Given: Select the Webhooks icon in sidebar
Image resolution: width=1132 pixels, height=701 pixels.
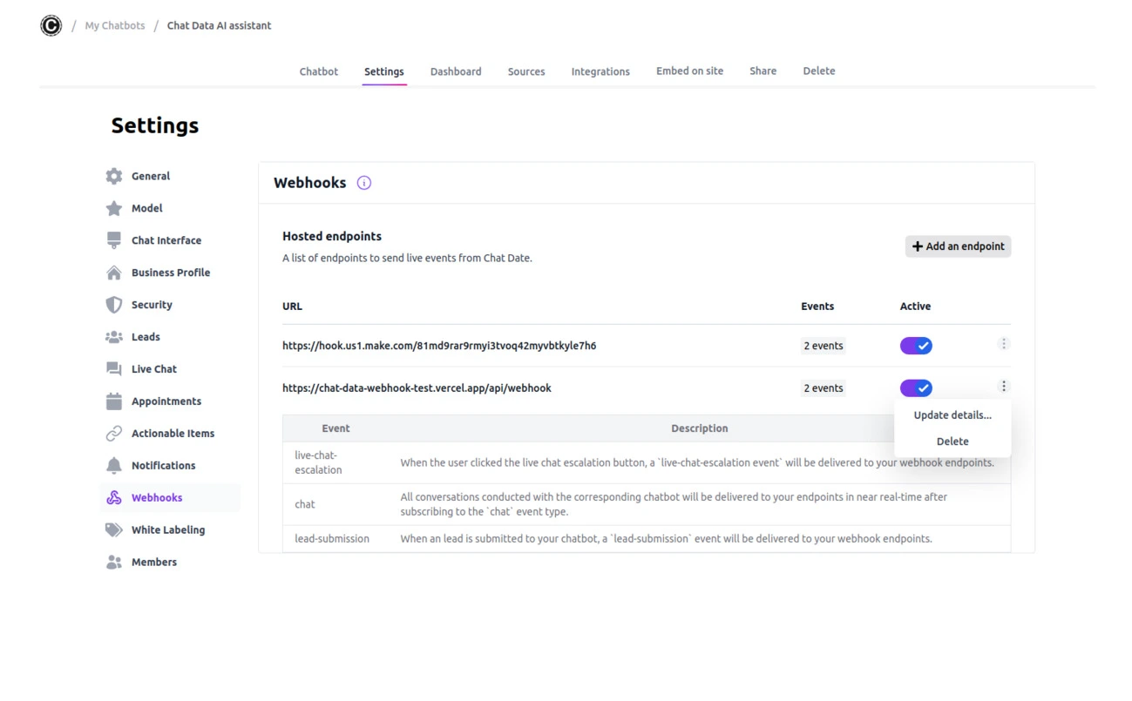Looking at the screenshot, I should coord(113,497).
